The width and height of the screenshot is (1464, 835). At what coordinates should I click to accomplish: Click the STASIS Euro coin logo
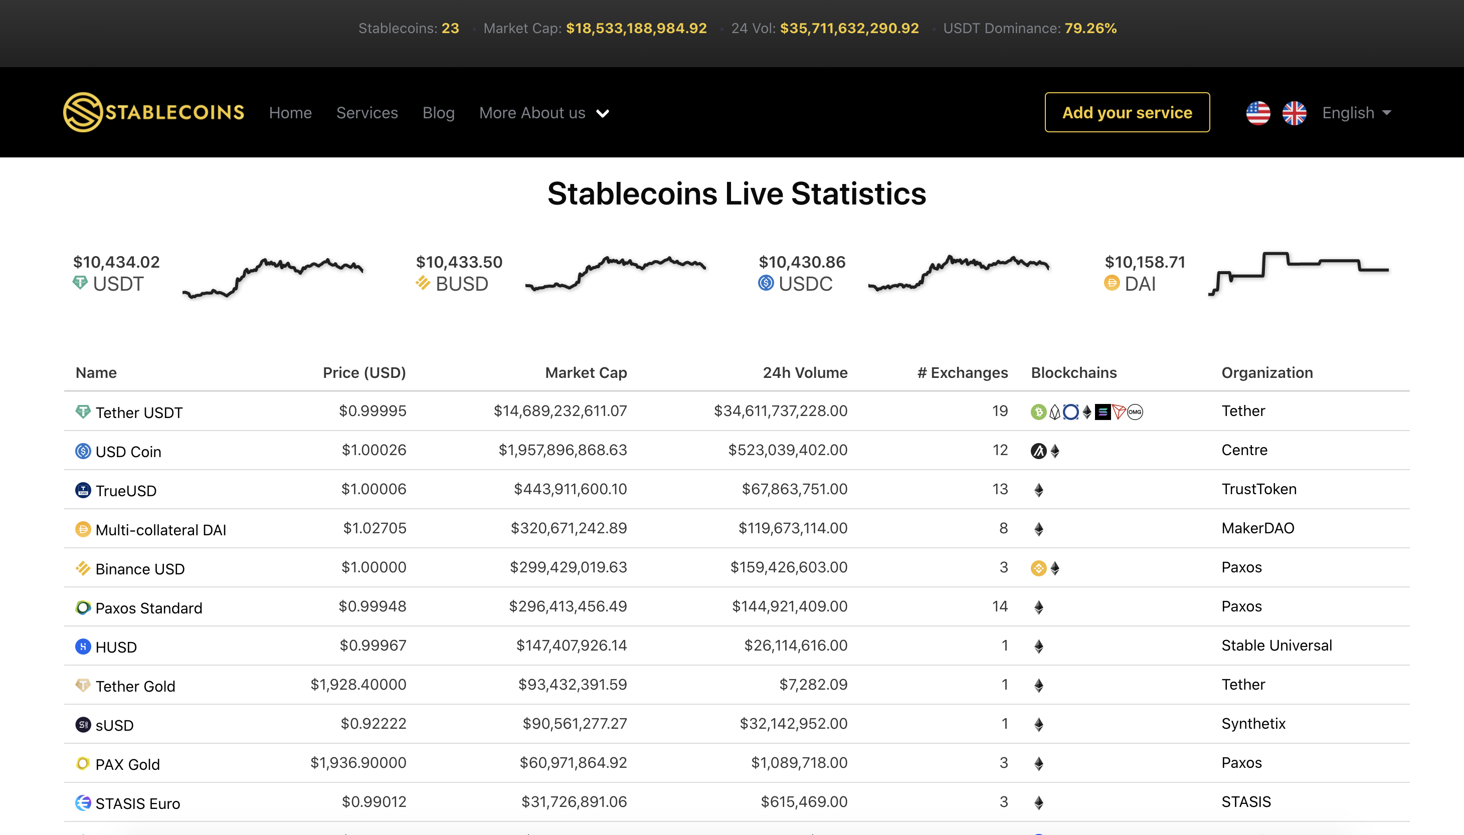coord(83,802)
